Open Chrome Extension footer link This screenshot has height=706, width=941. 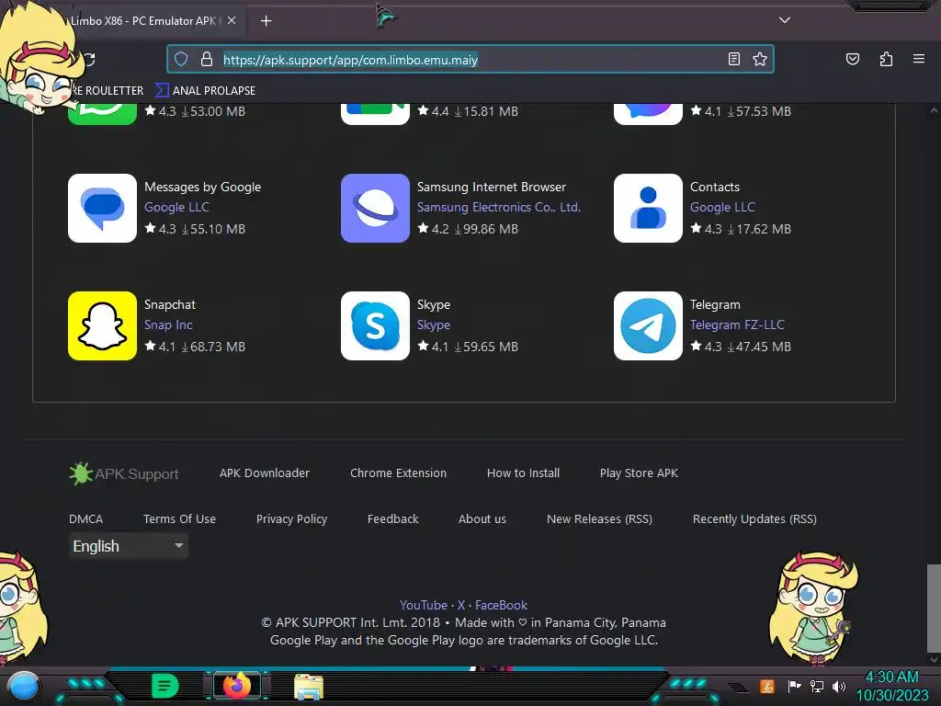point(399,473)
